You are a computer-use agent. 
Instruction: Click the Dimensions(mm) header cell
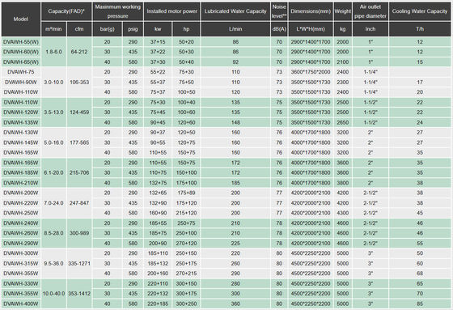tap(311, 11)
